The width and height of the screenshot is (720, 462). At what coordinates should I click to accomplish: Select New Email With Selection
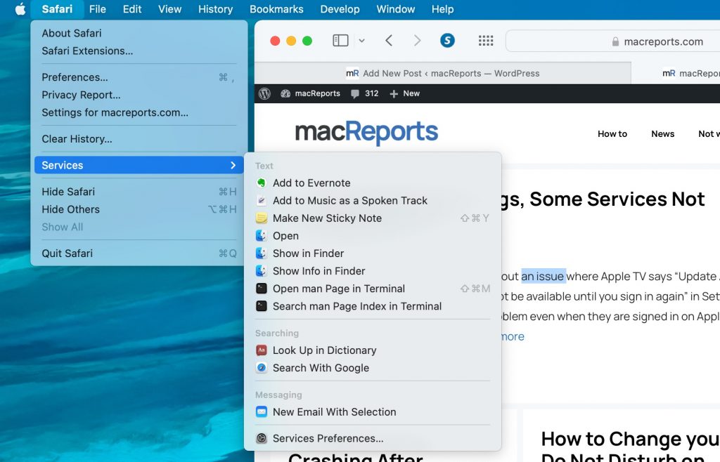pyautogui.click(x=373, y=411)
